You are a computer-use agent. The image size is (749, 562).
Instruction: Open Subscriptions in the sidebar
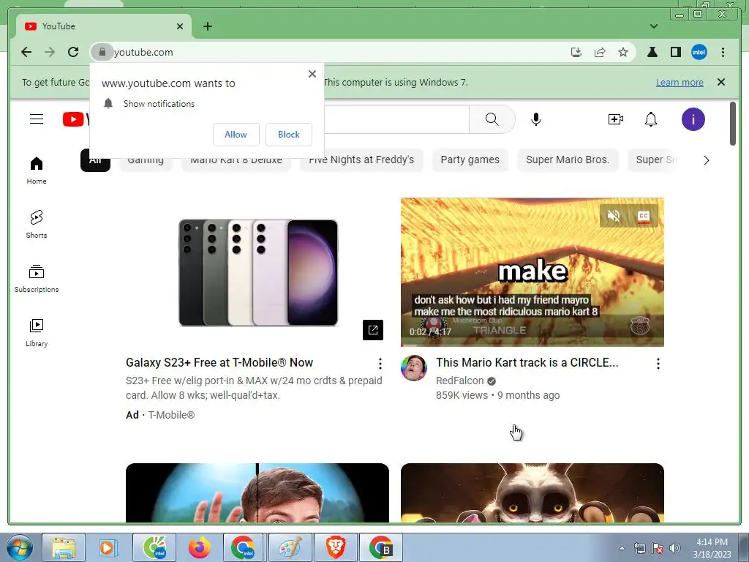[37, 279]
